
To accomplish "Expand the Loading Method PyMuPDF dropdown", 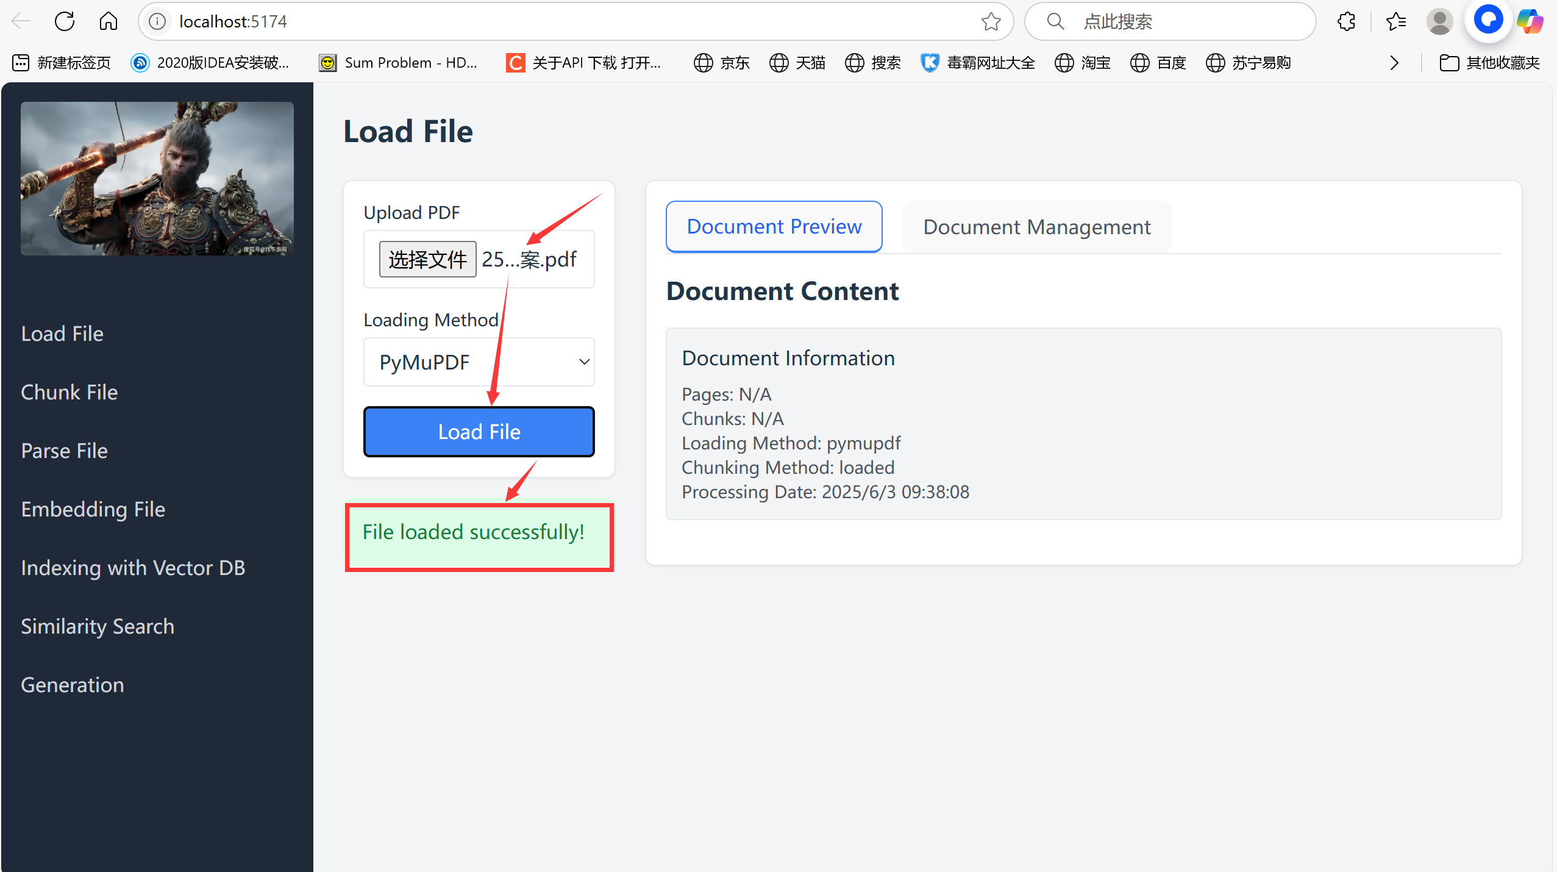I will click(479, 362).
